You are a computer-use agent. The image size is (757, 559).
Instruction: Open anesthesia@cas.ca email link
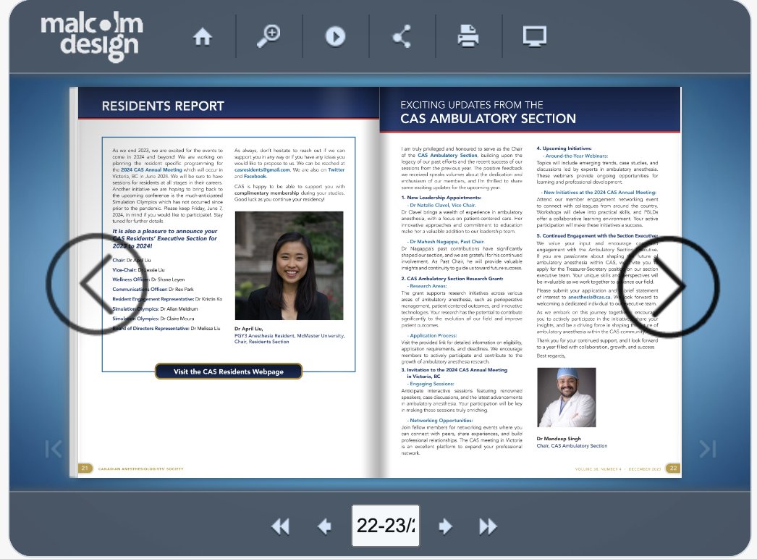[x=589, y=297]
